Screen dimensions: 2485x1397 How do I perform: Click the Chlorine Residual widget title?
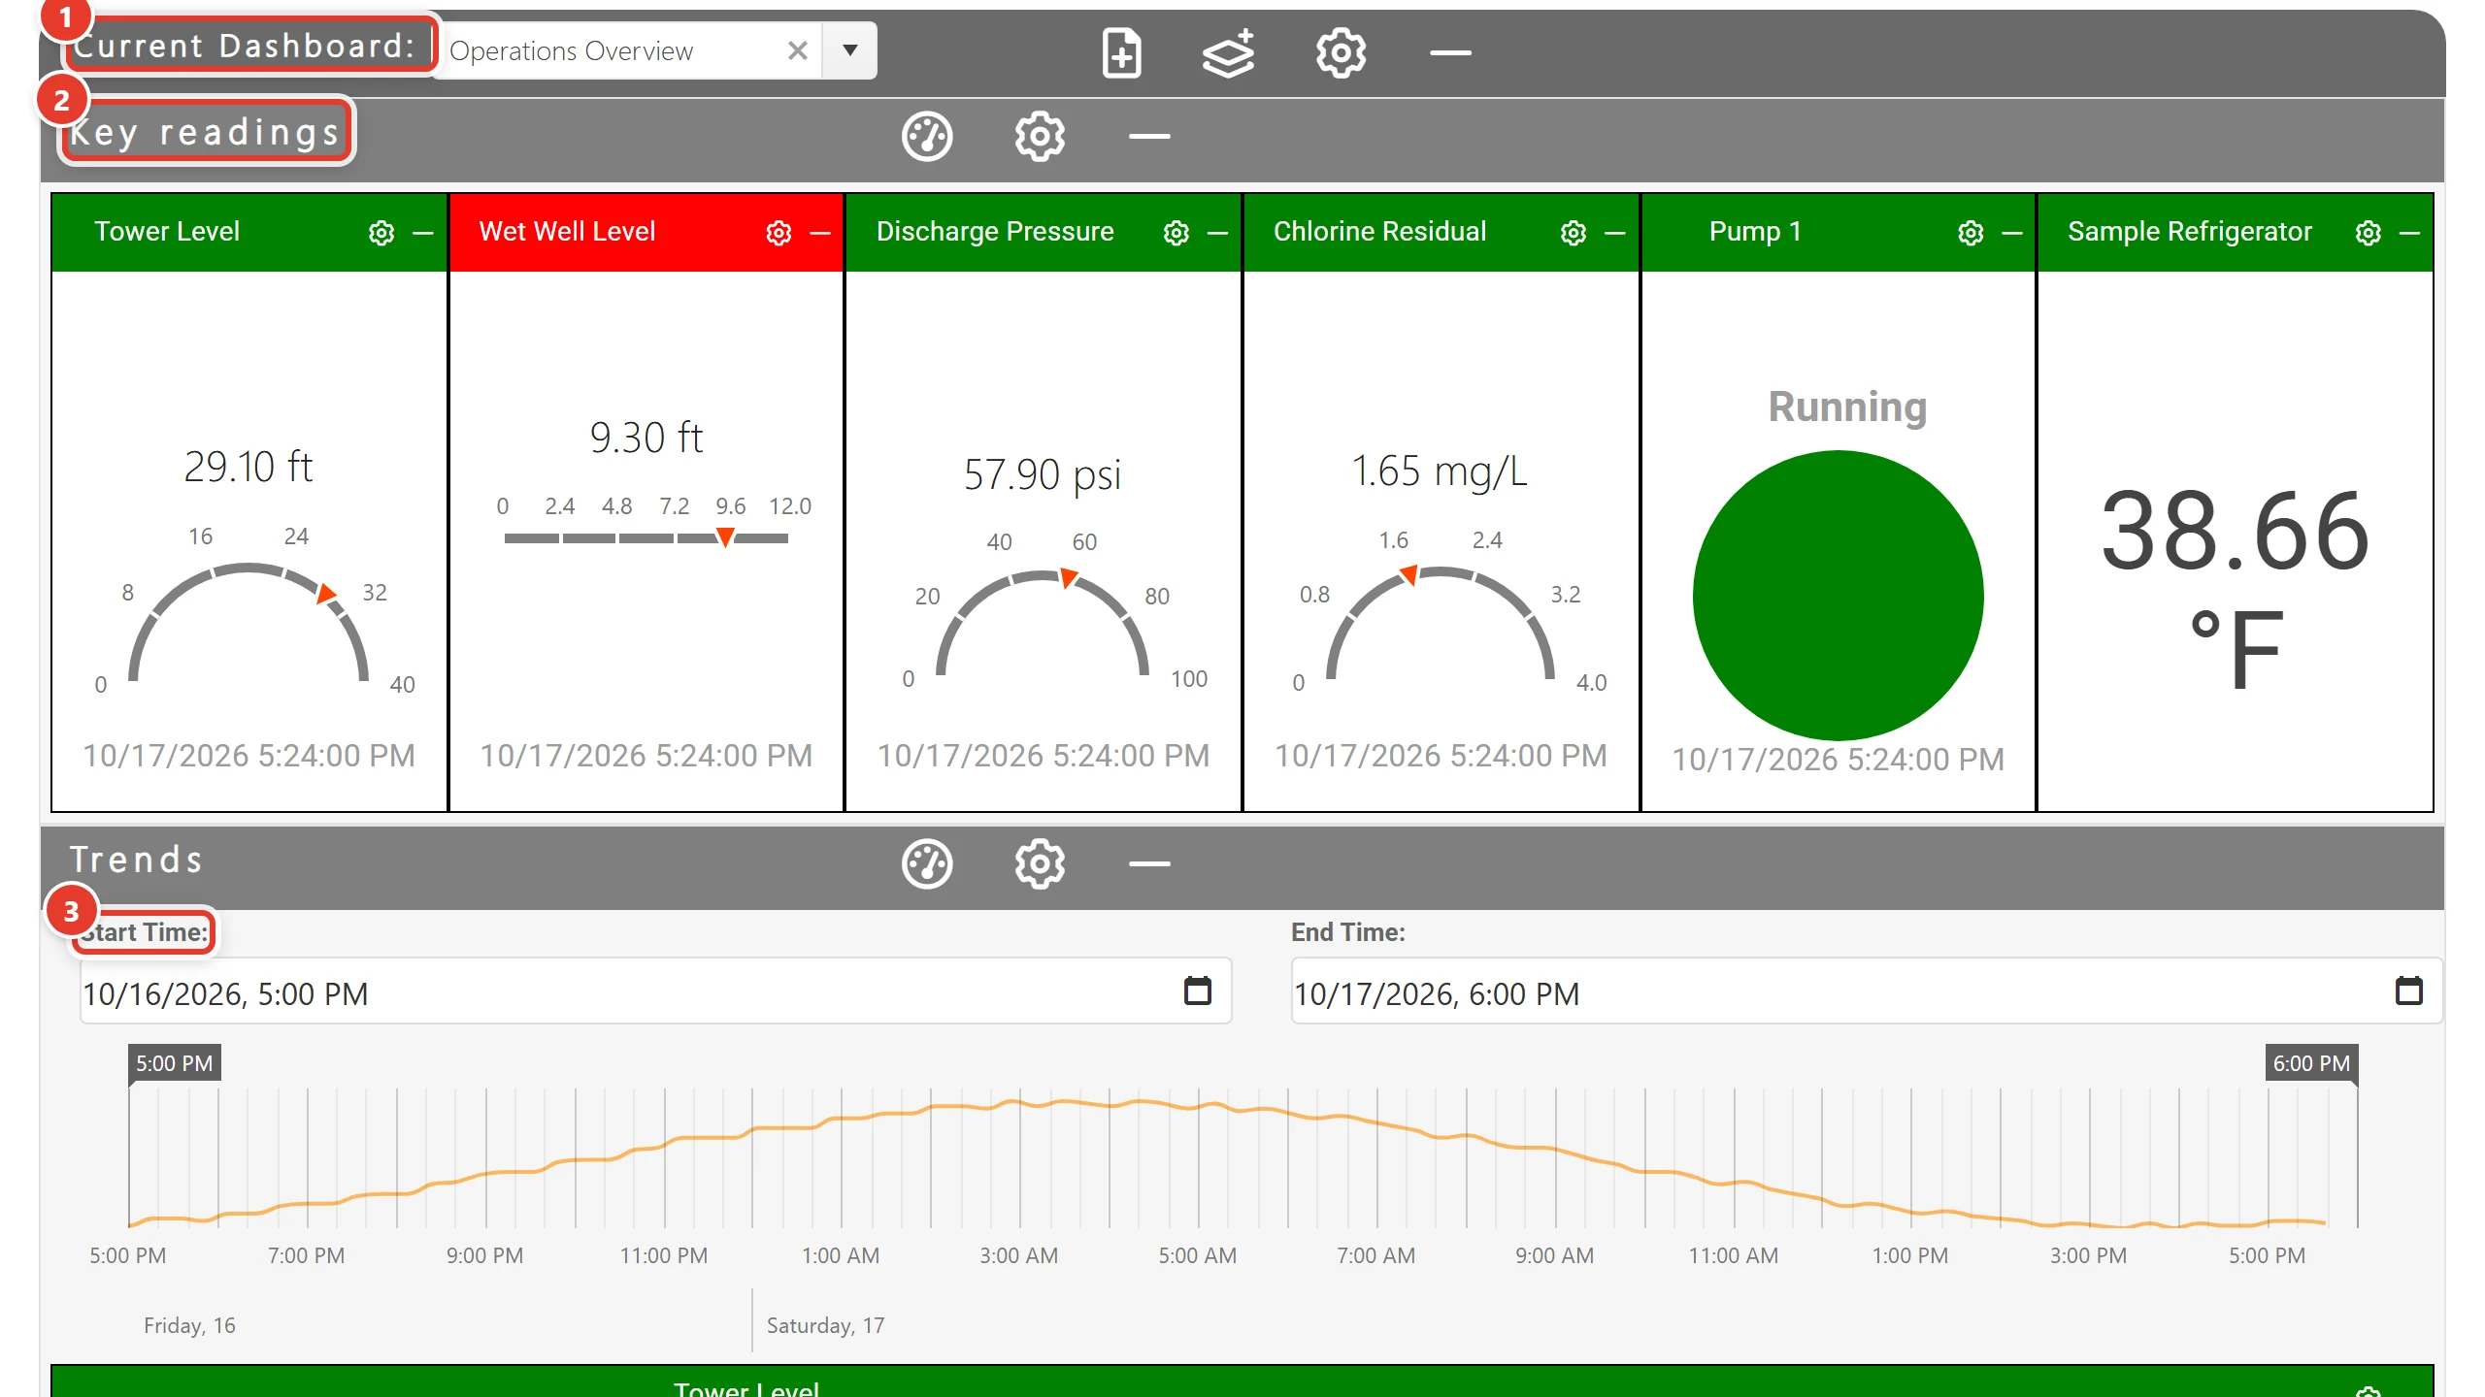(x=1379, y=231)
